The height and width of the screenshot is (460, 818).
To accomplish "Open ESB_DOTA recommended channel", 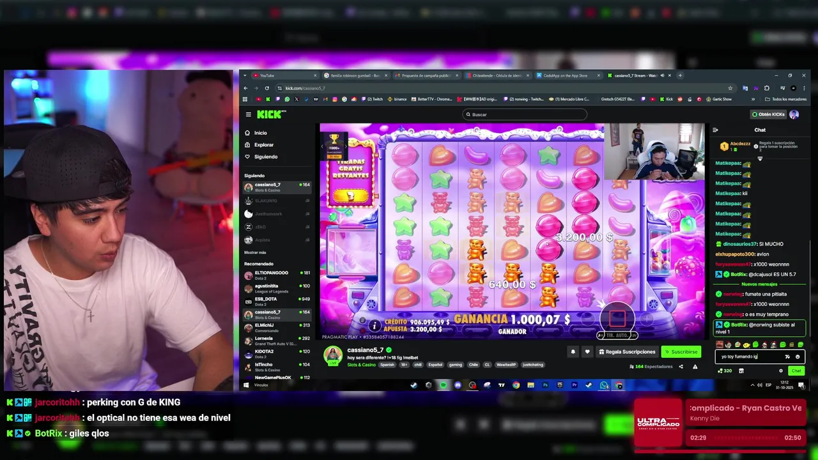I will (277, 301).
